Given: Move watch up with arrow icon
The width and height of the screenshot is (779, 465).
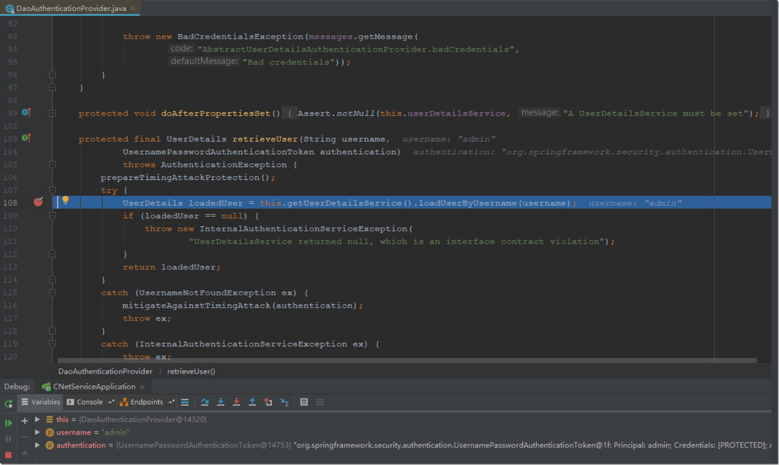Looking at the screenshot, I should [x=24, y=453].
